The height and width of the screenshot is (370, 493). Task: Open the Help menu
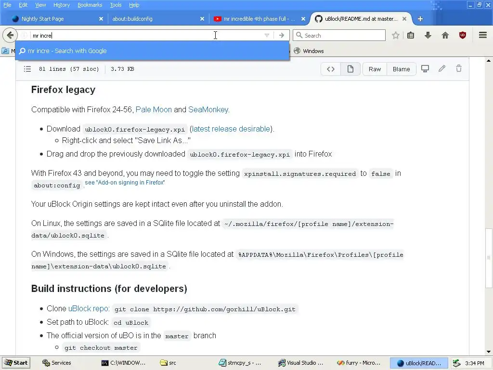pos(134,5)
